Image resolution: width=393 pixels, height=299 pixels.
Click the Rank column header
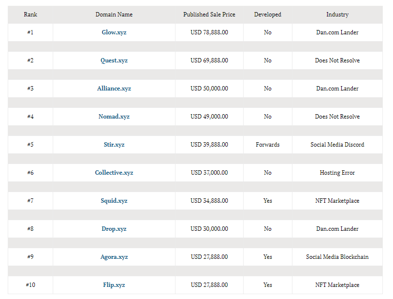click(x=30, y=15)
